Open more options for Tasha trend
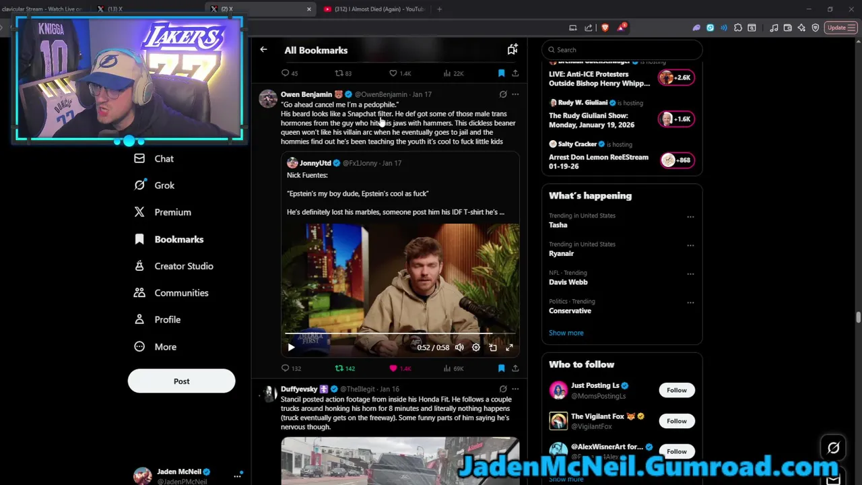 [690, 217]
